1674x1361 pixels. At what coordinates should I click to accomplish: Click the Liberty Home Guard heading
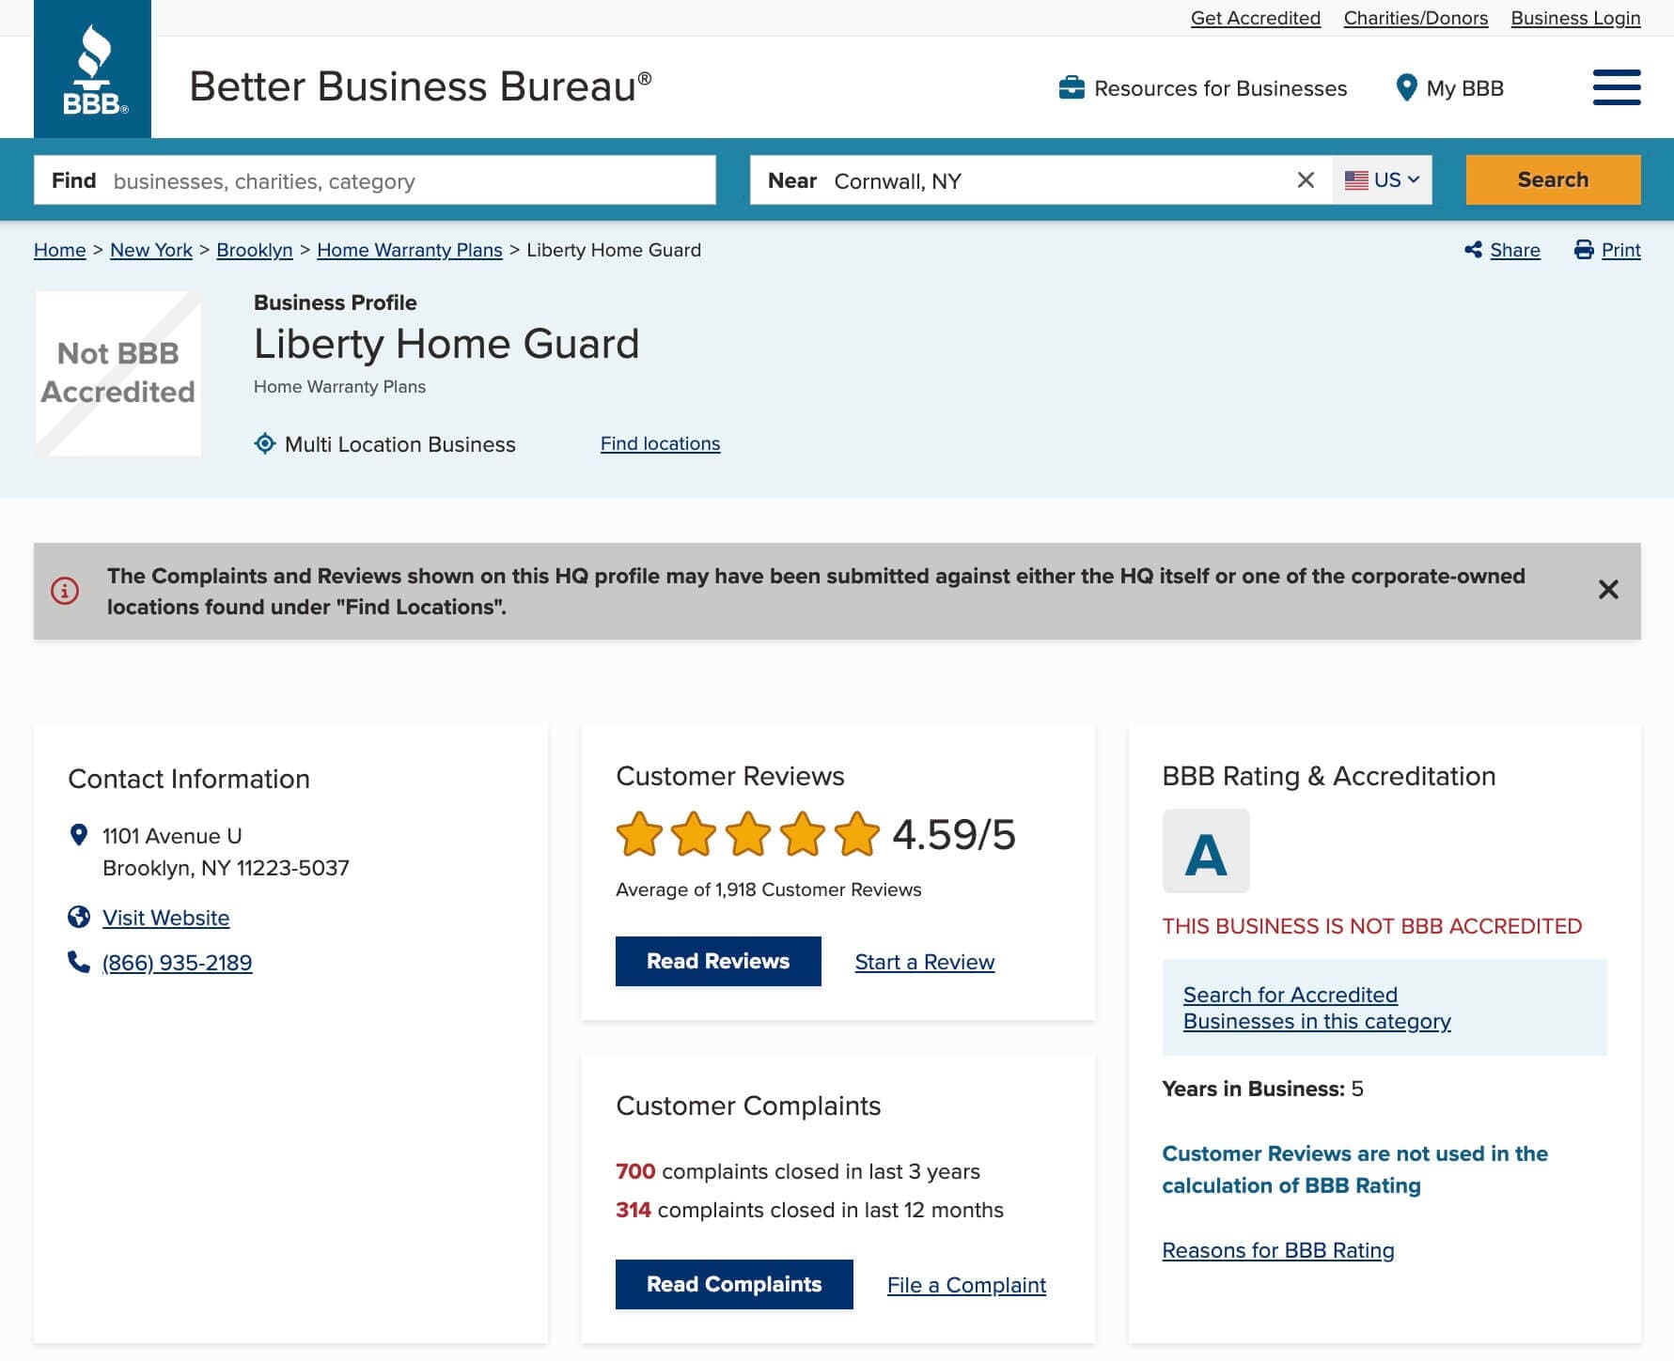tap(446, 344)
